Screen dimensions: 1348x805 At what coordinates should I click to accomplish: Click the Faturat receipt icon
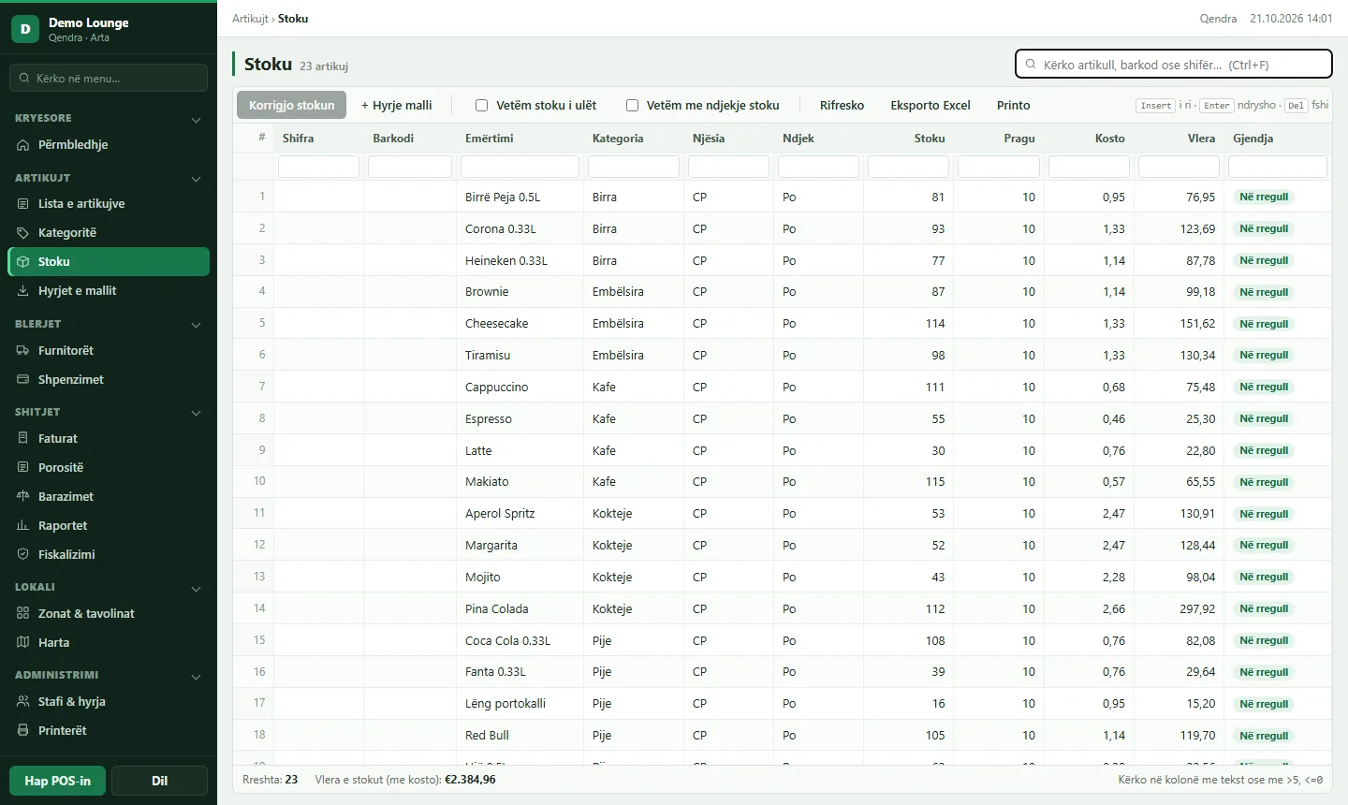[x=23, y=439]
